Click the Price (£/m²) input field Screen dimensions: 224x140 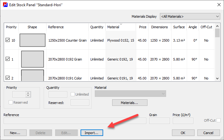click(x=183, y=121)
